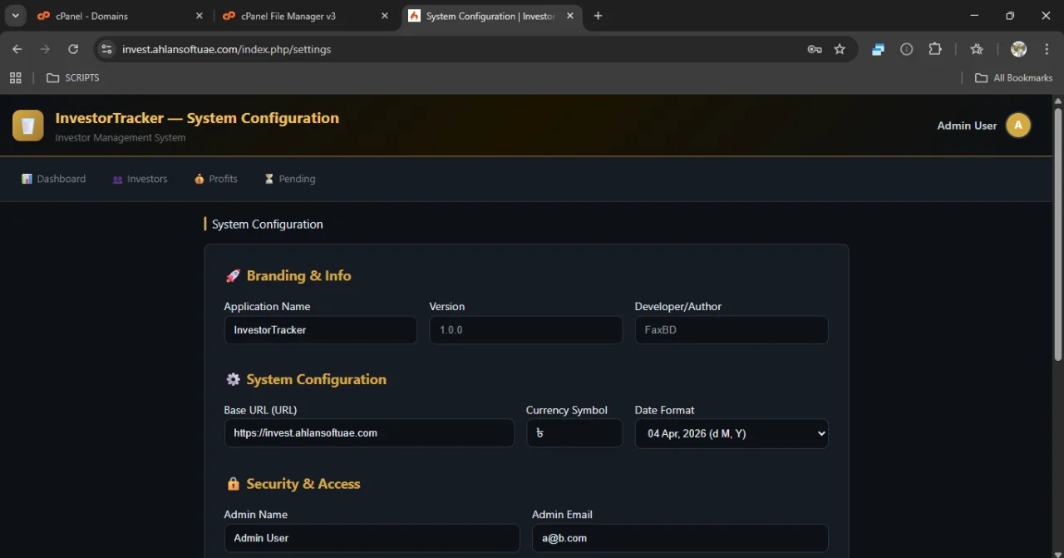This screenshot has height=558, width=1064.
Task: Click the circled info extension icon
Action: (x=907, y=49)
